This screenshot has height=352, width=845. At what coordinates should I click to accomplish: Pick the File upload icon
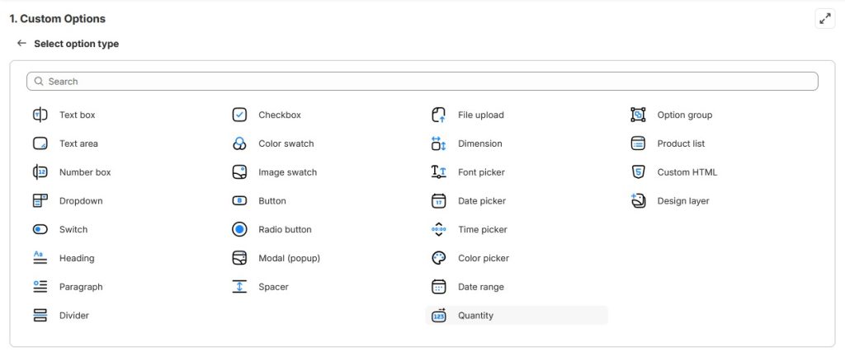pos(439,115)
